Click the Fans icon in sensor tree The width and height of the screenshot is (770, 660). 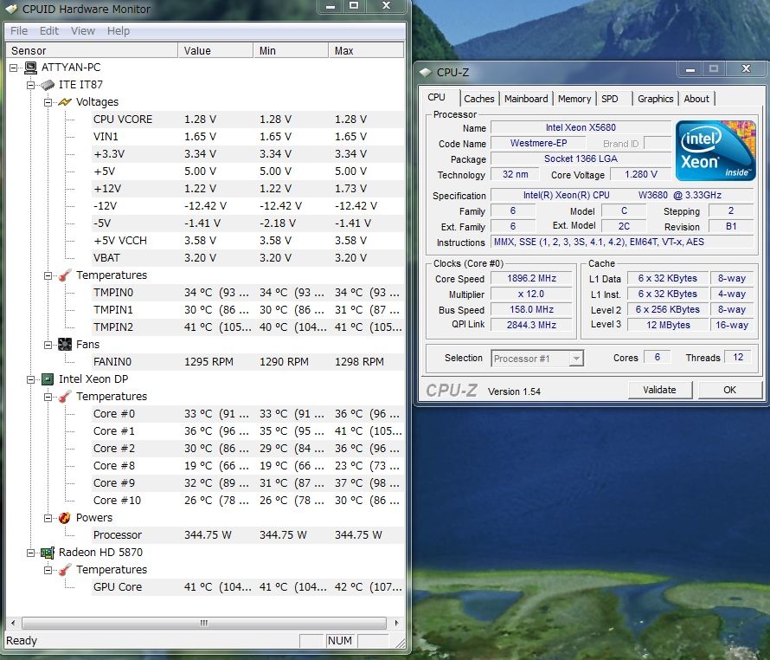pos(65,344)
